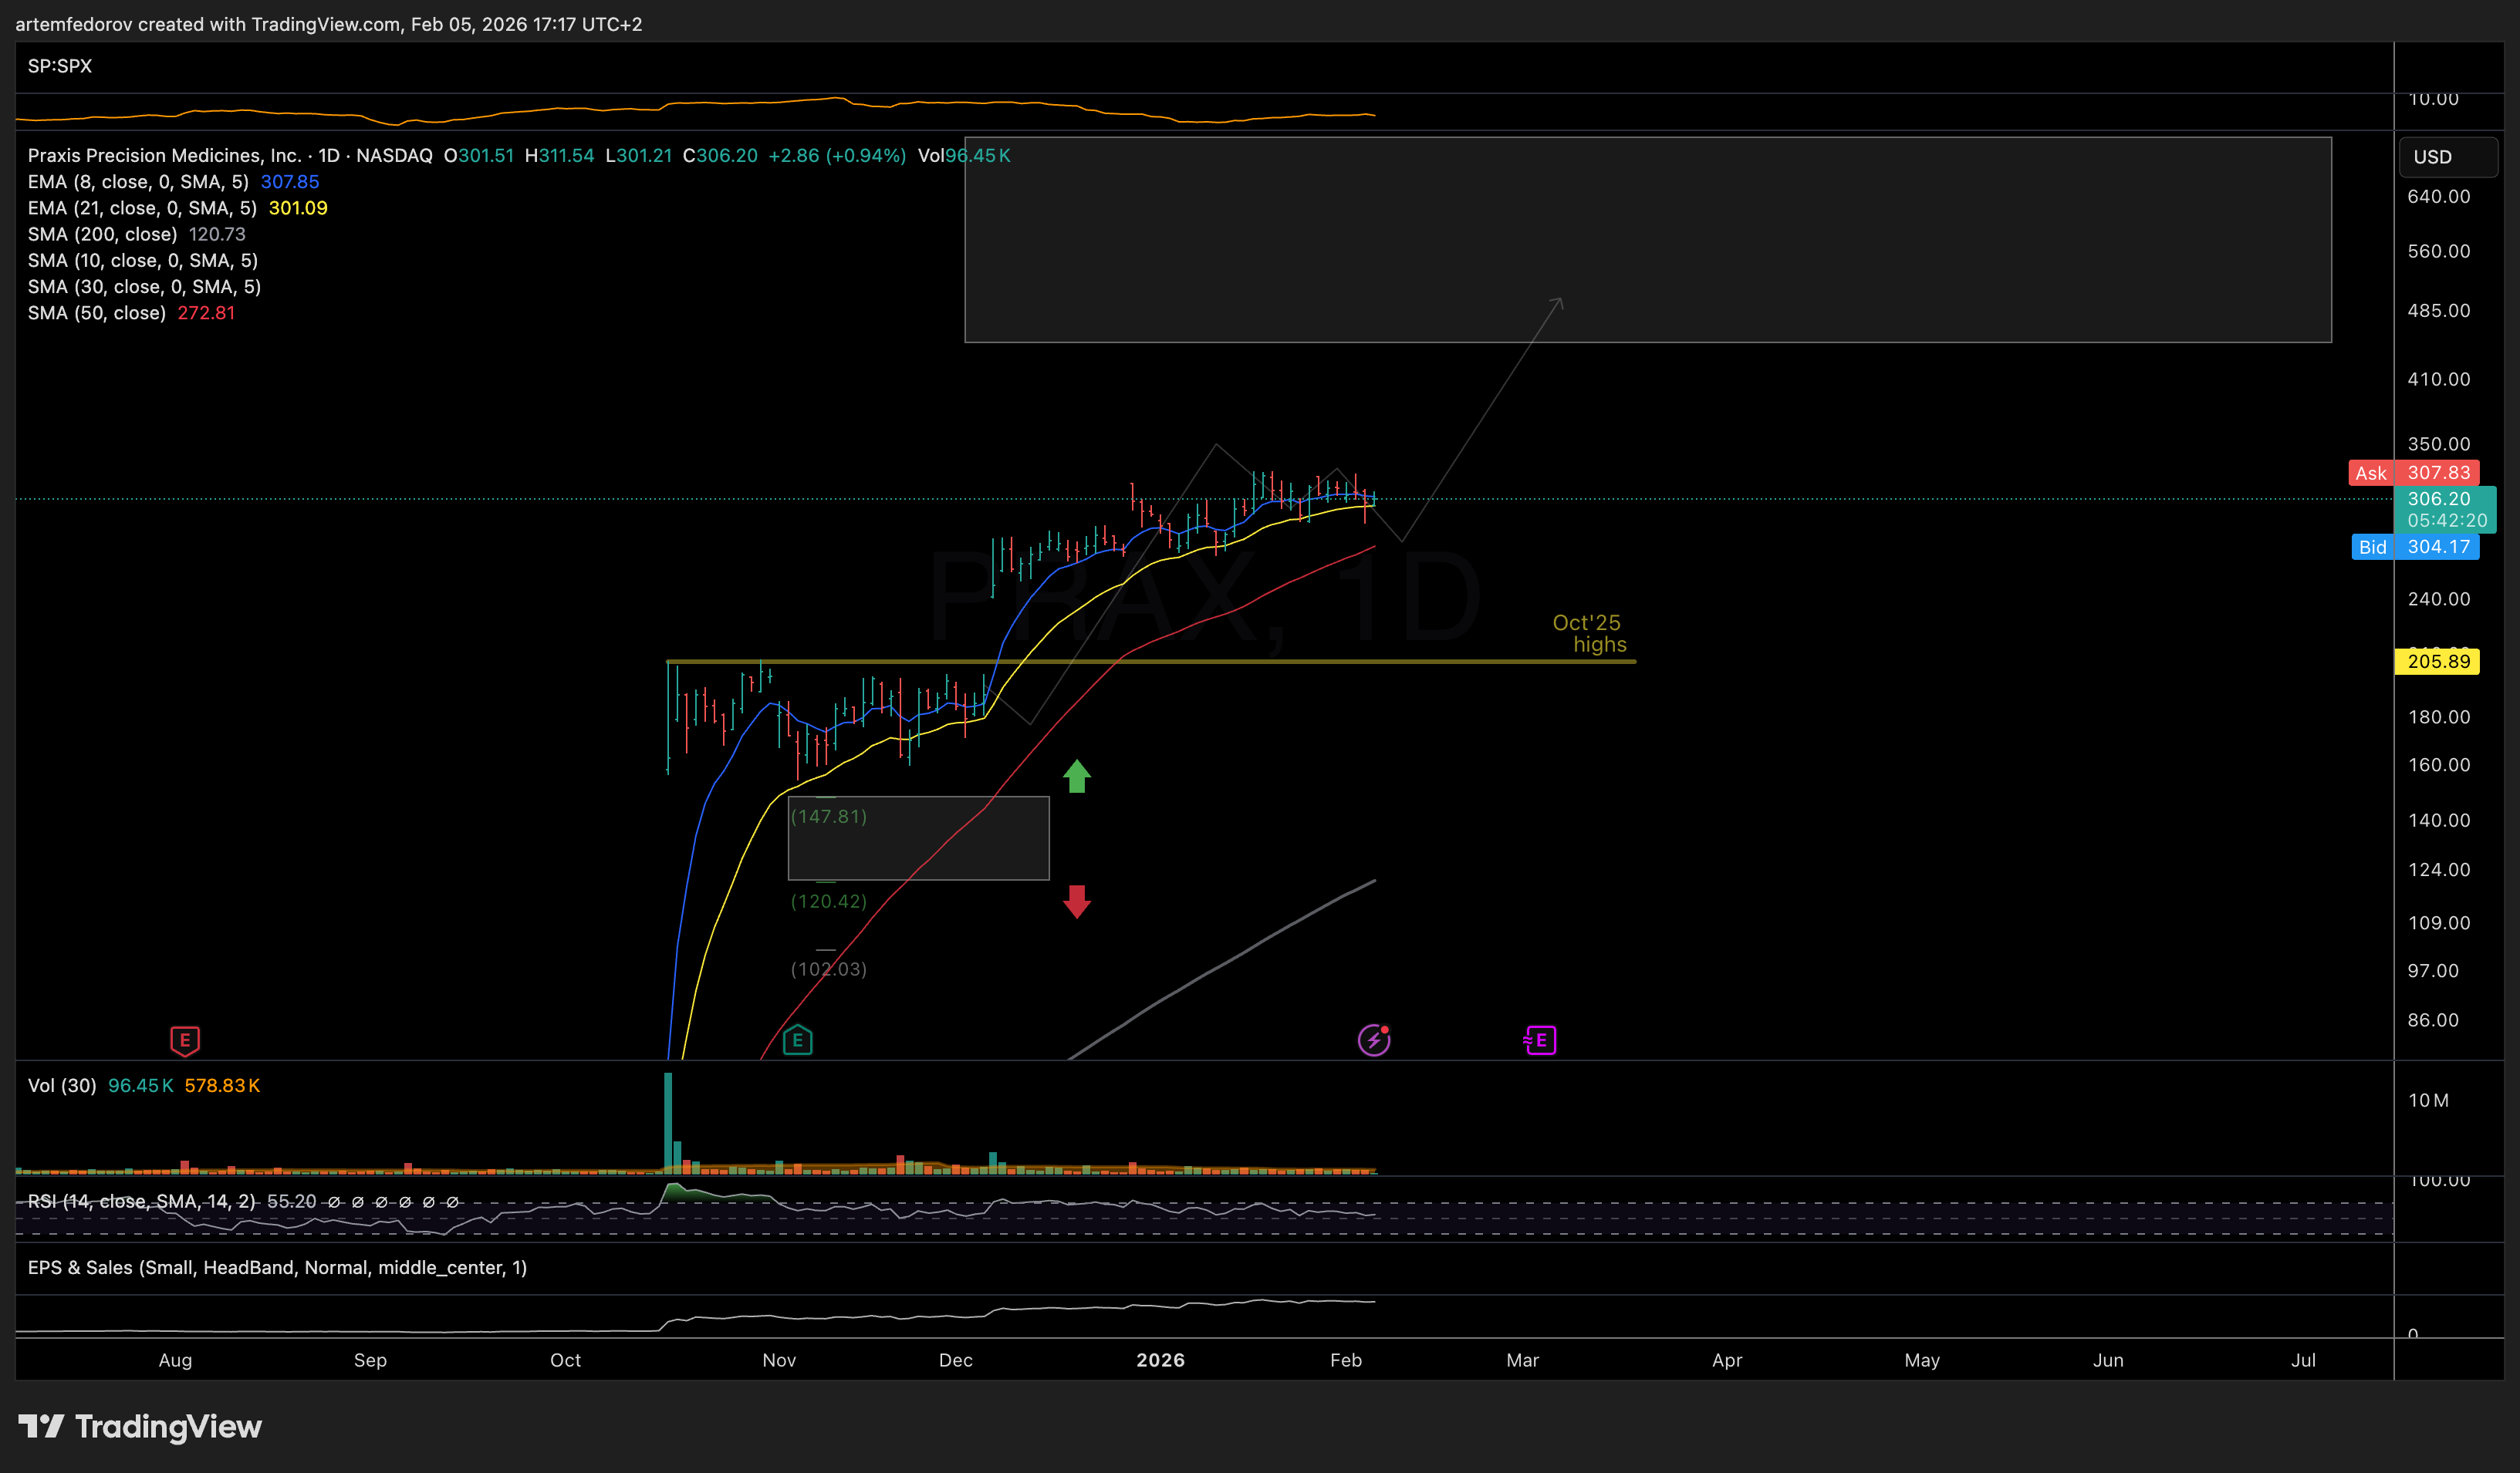Click the green up arrow on chart

1077,776
